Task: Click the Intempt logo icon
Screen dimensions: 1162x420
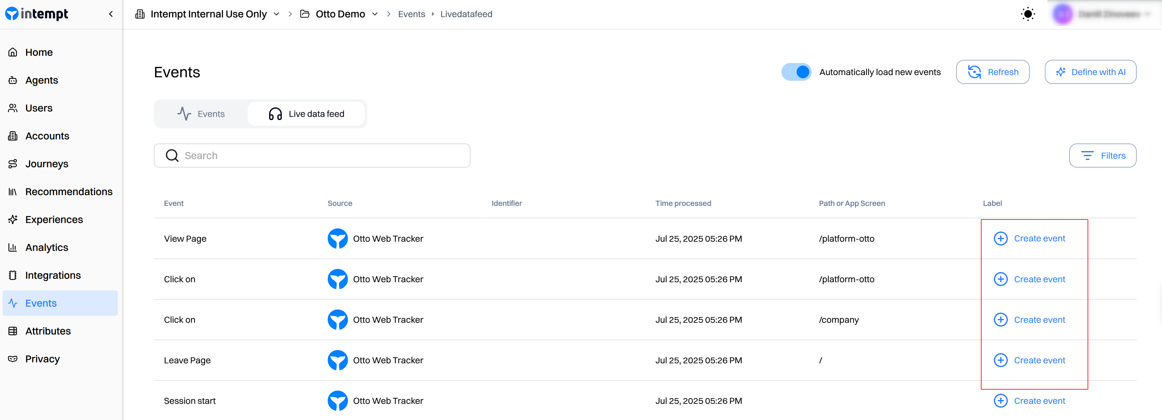Action: click(x=12, y=14)
